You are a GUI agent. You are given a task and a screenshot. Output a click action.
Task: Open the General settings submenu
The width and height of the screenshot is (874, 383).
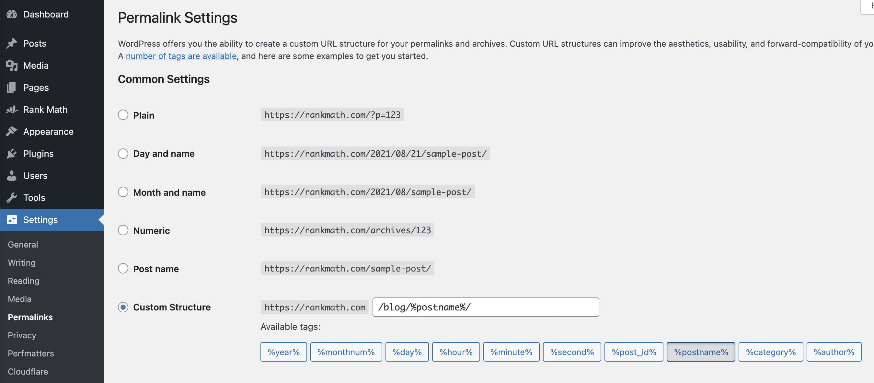23,244
